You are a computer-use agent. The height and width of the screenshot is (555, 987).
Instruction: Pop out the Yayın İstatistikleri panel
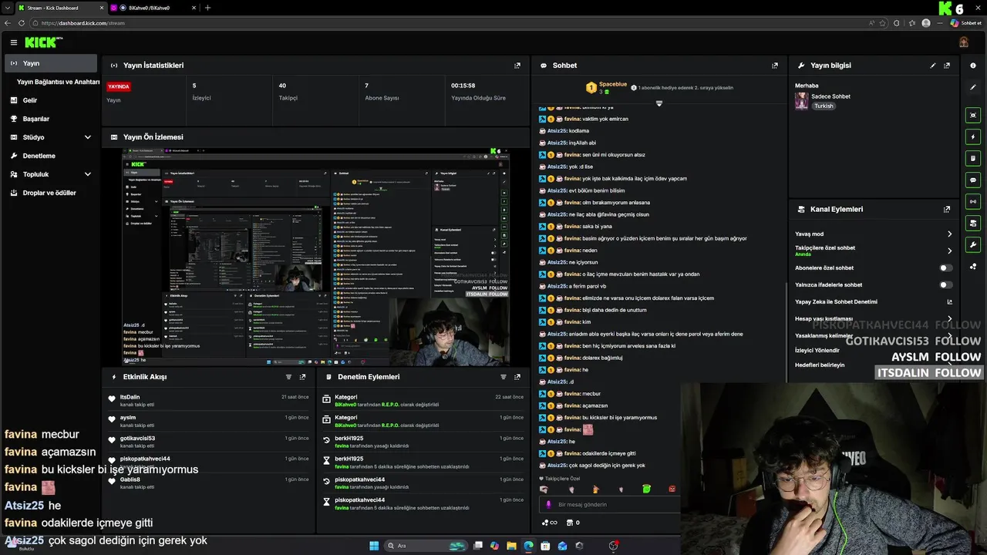517,66
